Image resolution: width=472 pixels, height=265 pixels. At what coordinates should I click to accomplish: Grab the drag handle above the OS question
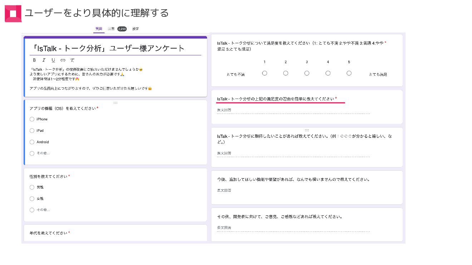click(115, 103)
